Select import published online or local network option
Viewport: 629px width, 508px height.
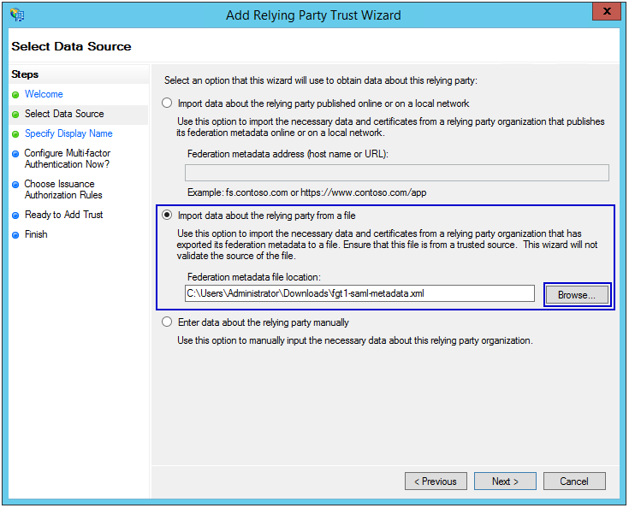167,103
